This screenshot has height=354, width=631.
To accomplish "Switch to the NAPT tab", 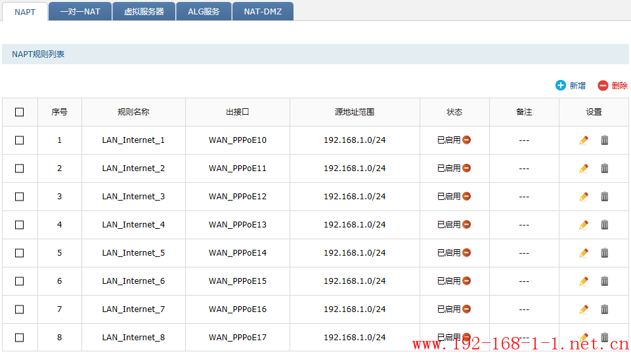I will 25,12.
